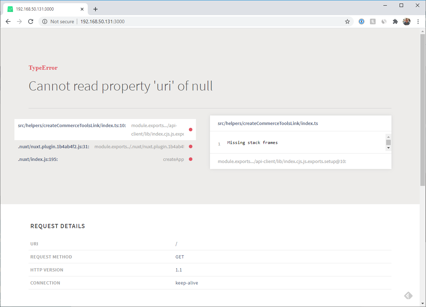The width and height of the screenshot is (426, 307).
Task: Click the code panel scroll down arrow
Action: 388,148
